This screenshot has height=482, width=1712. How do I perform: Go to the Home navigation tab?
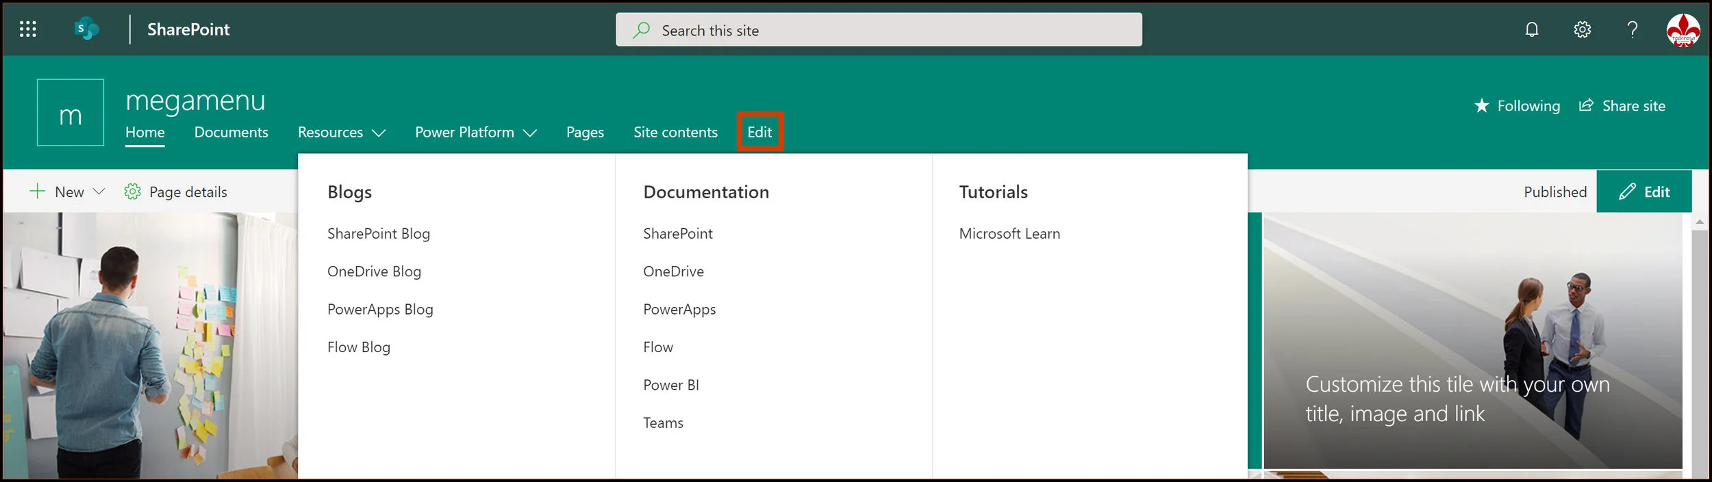tap(145, 132)
